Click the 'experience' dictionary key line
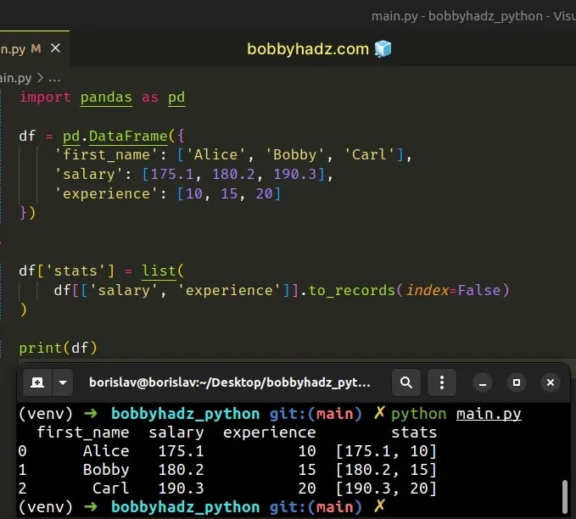 click(167, 193)
